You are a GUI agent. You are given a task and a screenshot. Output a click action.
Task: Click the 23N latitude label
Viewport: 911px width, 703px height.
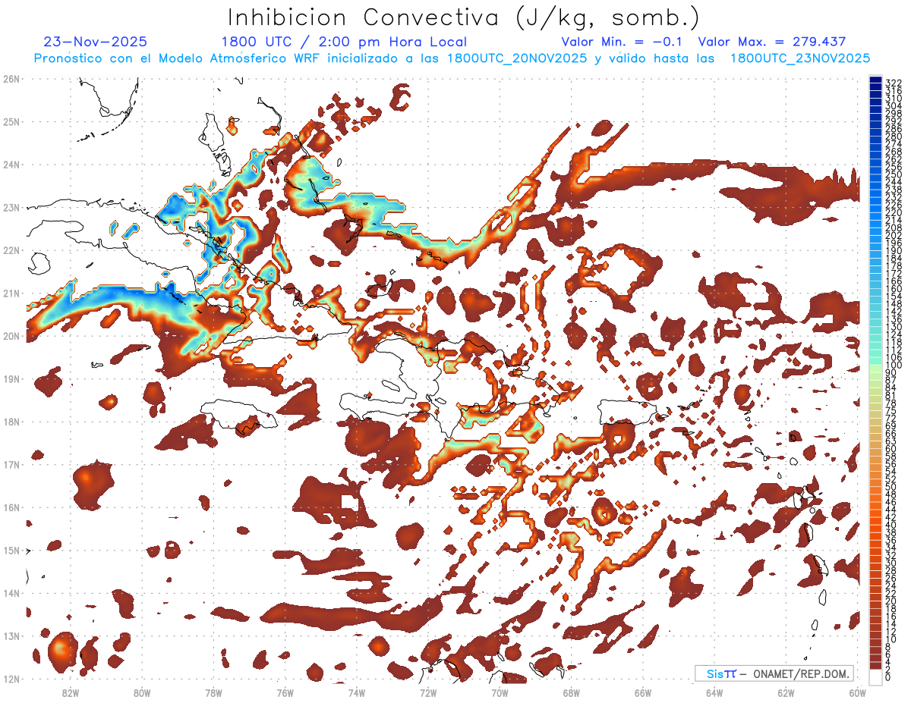click(11, 207)
